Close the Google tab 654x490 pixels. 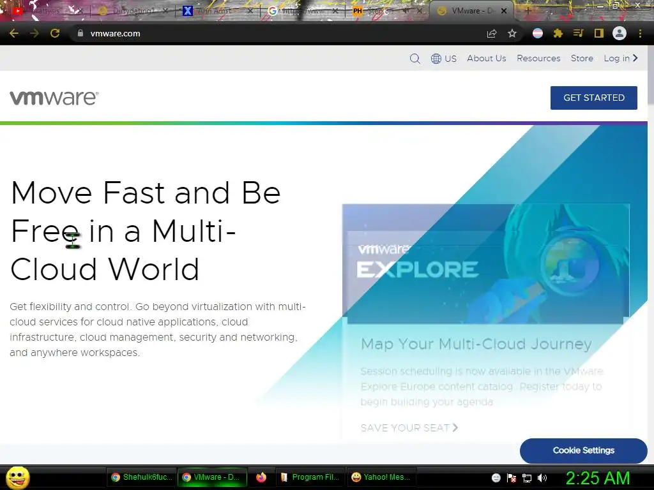335,11
